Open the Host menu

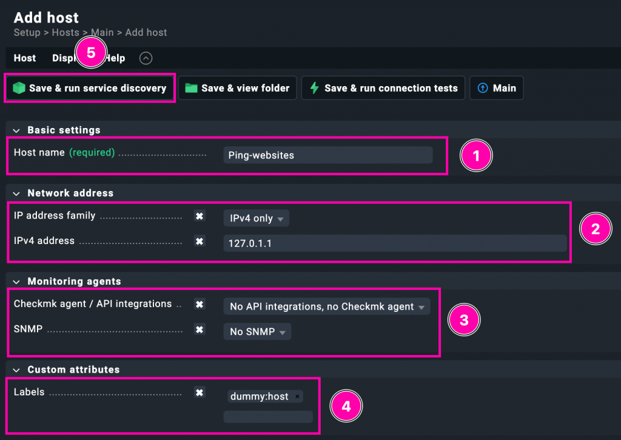point(25,58)
